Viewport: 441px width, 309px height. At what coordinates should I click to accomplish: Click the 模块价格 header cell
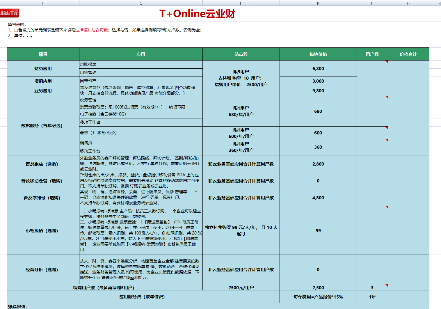[318, 54]
